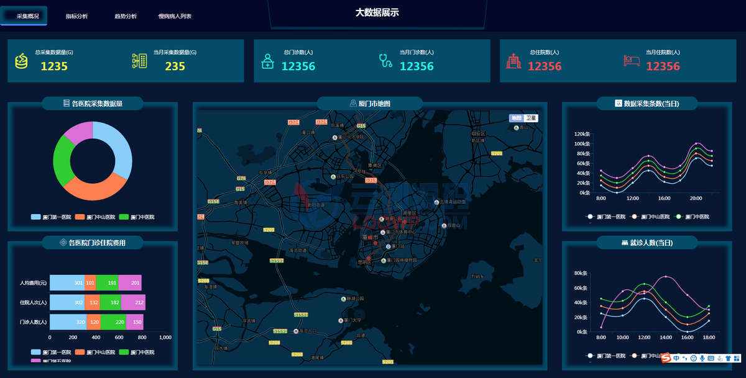This screenshot has height=378, width=746.
Task: Click the green 220 segment in 门诊人数 bar
Action: (113, 322)
